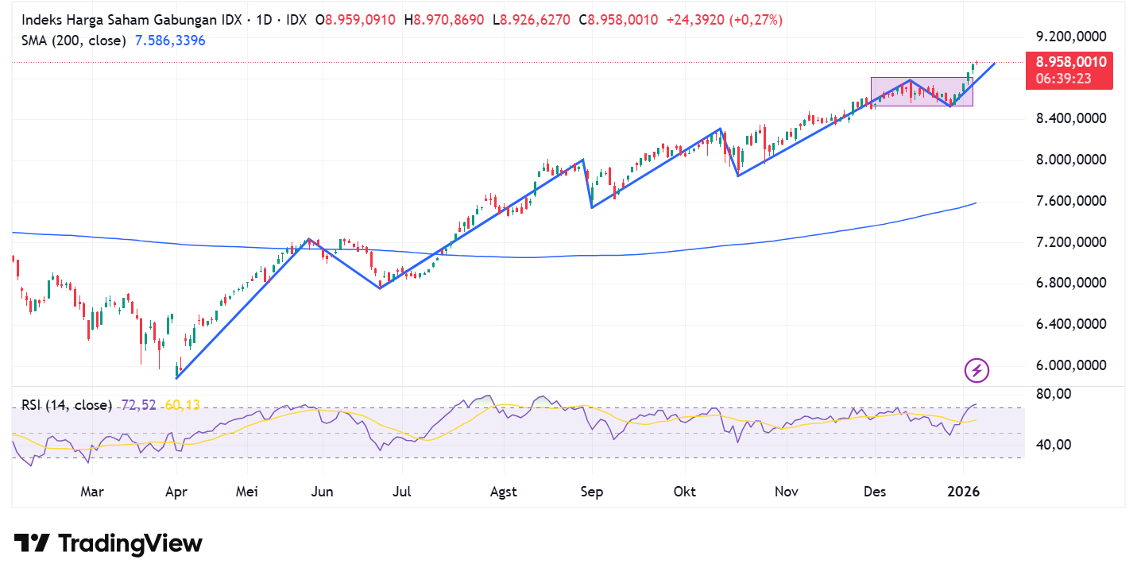
Task: Click the purple RSI value 72,52
Action: [137, 405]
